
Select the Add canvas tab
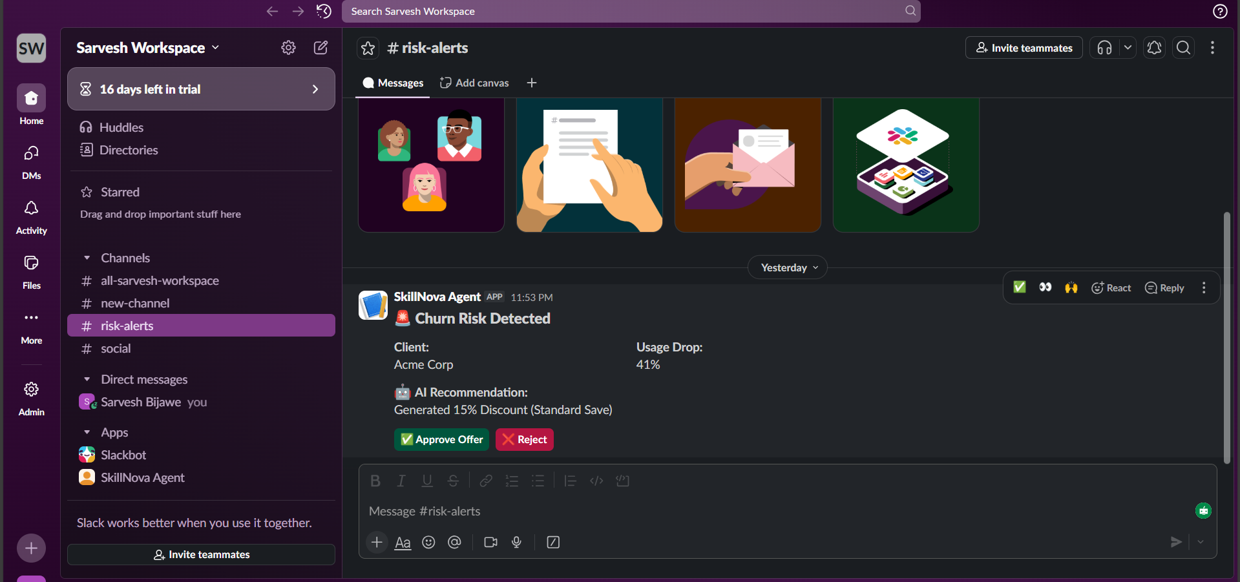click(474, 83)
